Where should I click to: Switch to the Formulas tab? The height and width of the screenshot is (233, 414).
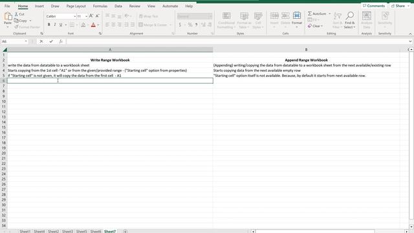(x=100, y=6)
